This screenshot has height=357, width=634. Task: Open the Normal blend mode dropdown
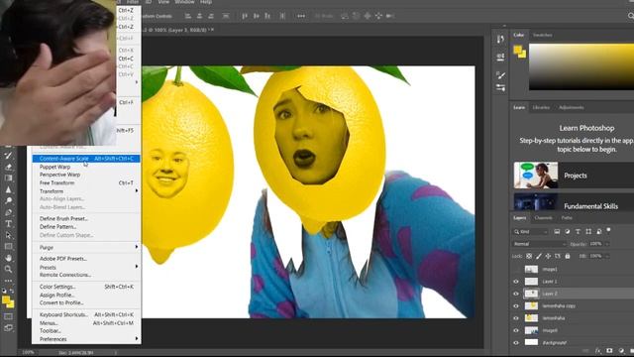click(539, 244)
